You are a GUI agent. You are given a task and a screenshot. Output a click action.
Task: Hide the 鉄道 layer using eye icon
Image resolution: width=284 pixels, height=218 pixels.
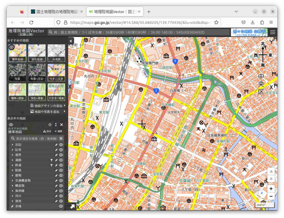click(61, 165)
